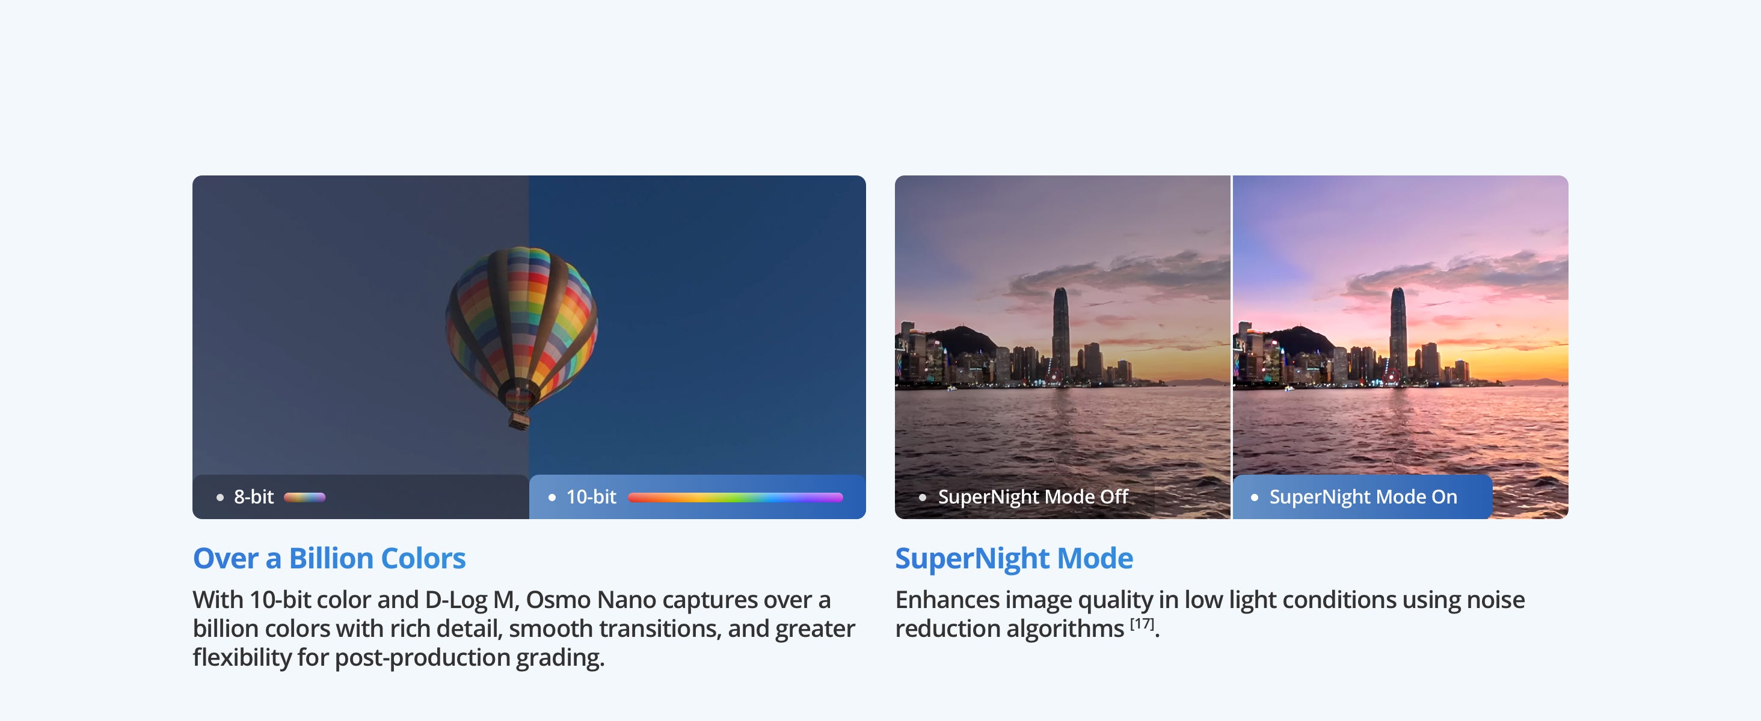
Task: Click the tall skyscraper in SuperNight On image
Action: [x=1398, y=335]
